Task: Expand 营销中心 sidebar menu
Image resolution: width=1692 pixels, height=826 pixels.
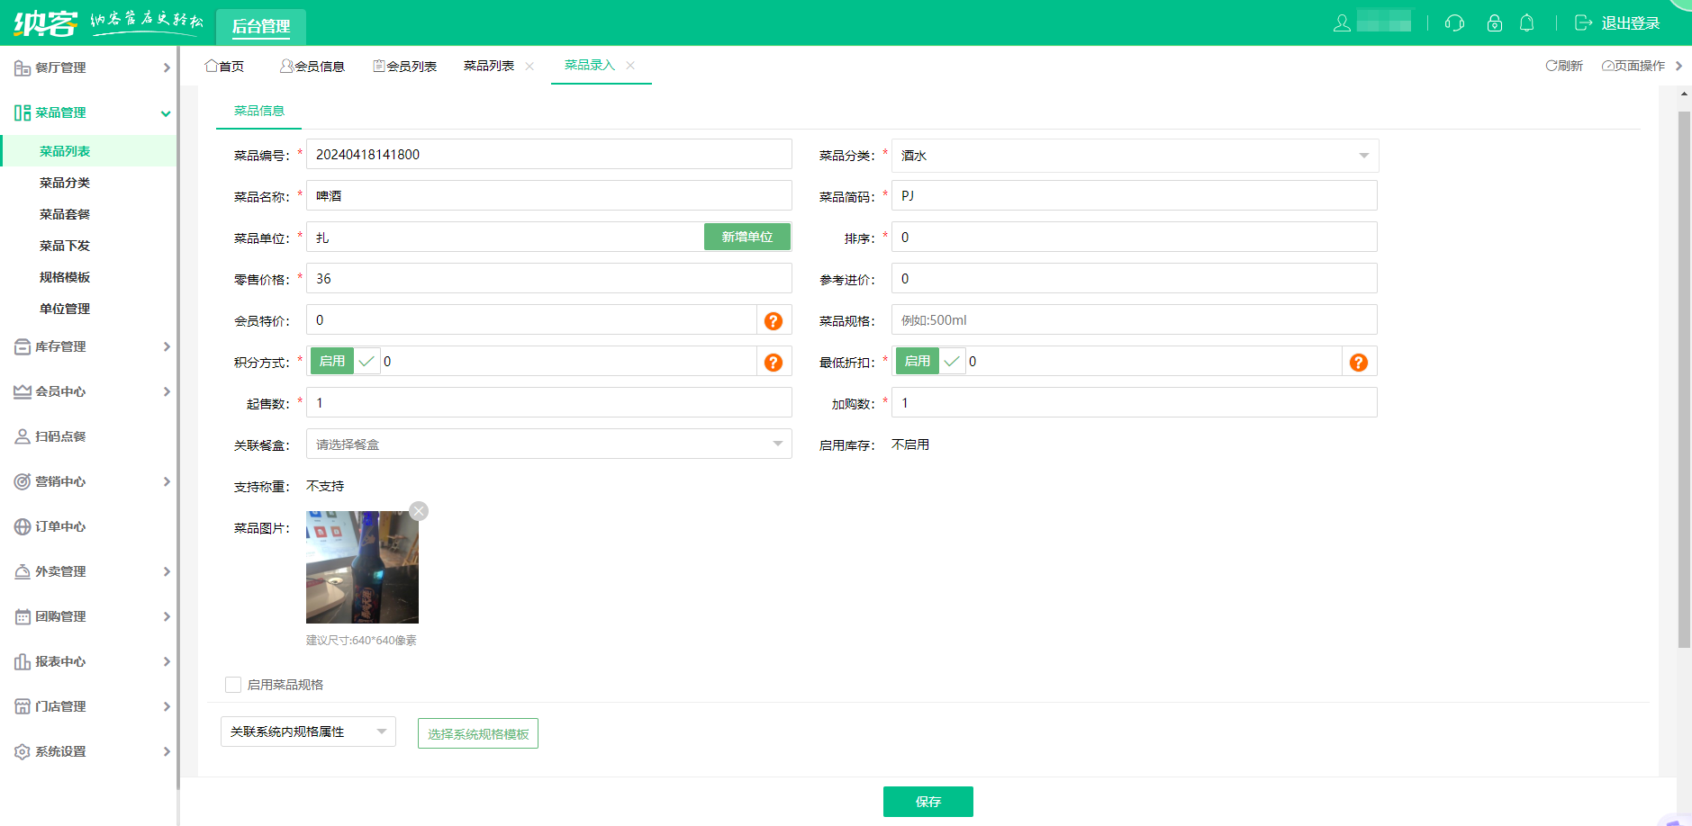Action: [x=88, y=481]
